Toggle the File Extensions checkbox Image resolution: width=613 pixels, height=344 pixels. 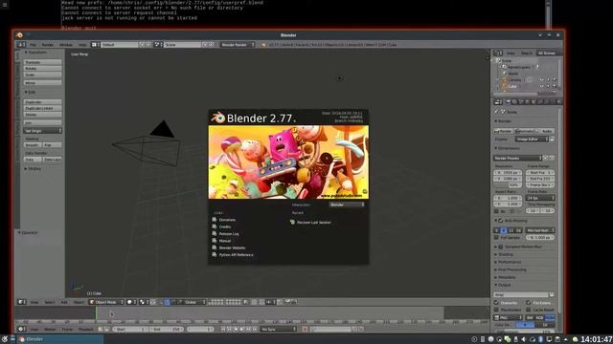click(529, 303)
